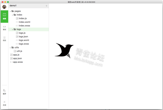Select the utils folder icon
The image size is (163, 110).
(12, 48)
